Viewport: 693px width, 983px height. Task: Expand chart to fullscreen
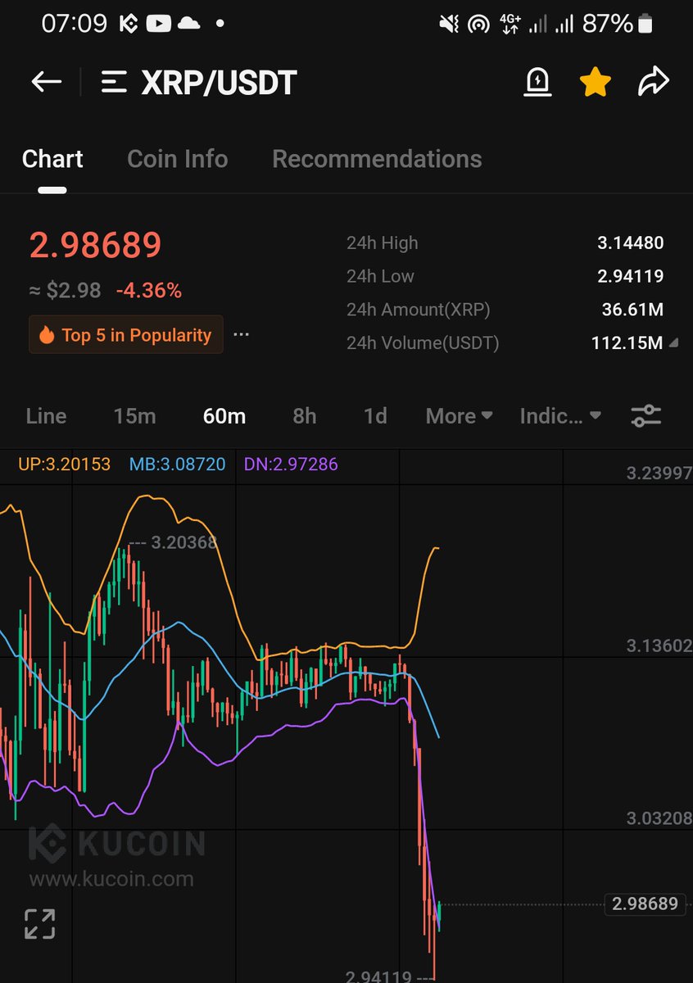click(x=39, y=923)
